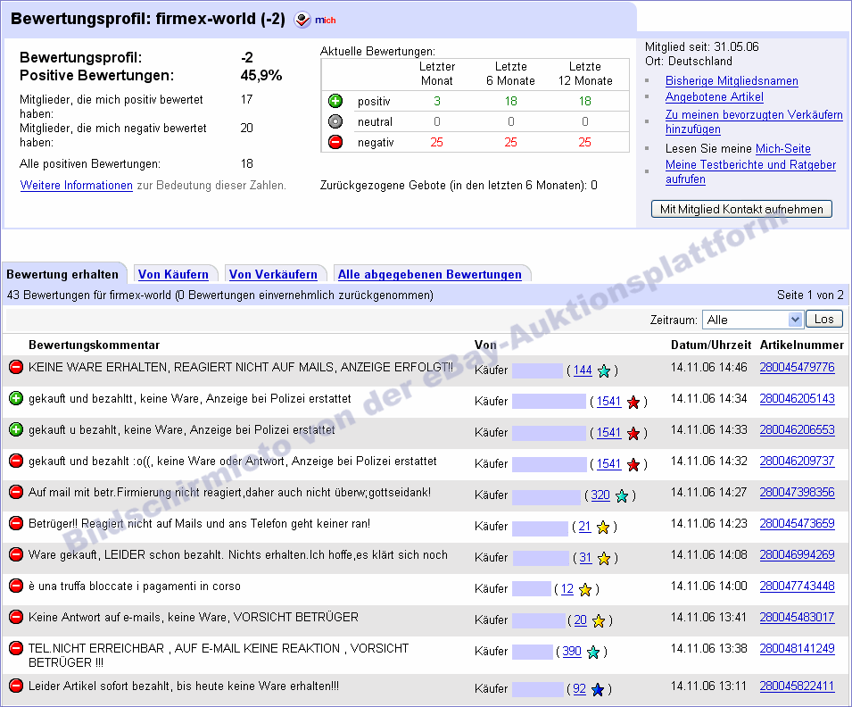Click positive icon beside 'gekauft und bezahltt' comment
The width and height of the screenshot is (852, 707).
click(x=16, y=398)
